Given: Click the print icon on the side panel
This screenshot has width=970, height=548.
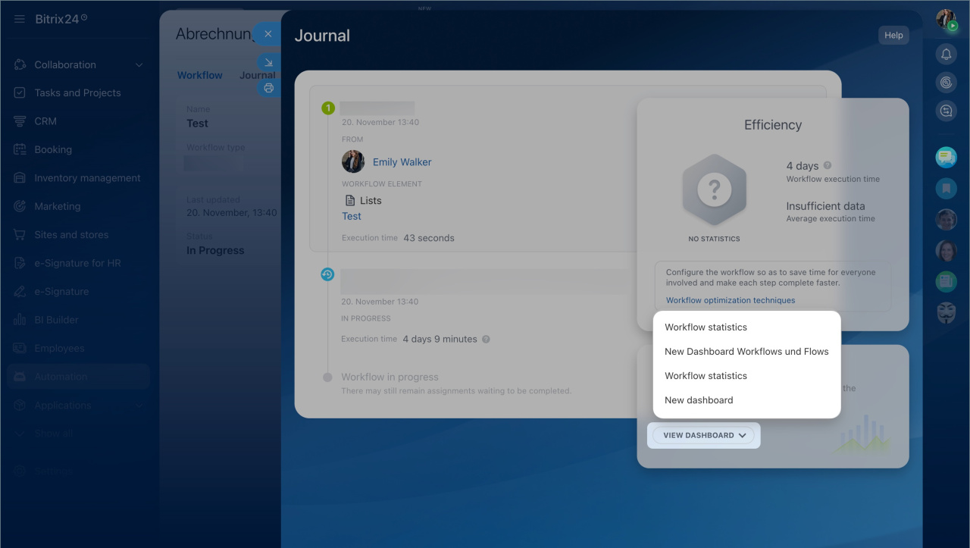Looking at the screenshot, I should (x=268, y=88).
